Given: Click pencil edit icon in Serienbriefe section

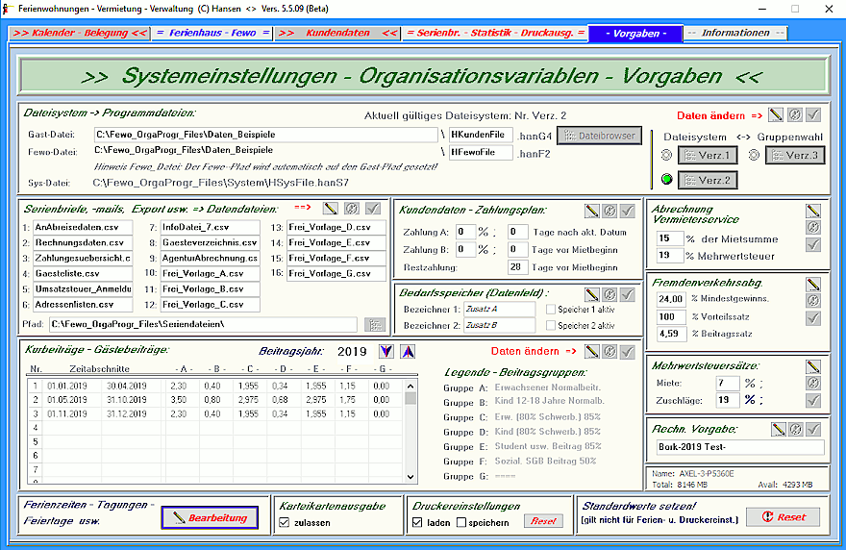Looking at the screenshot, I should pos(331,208).
